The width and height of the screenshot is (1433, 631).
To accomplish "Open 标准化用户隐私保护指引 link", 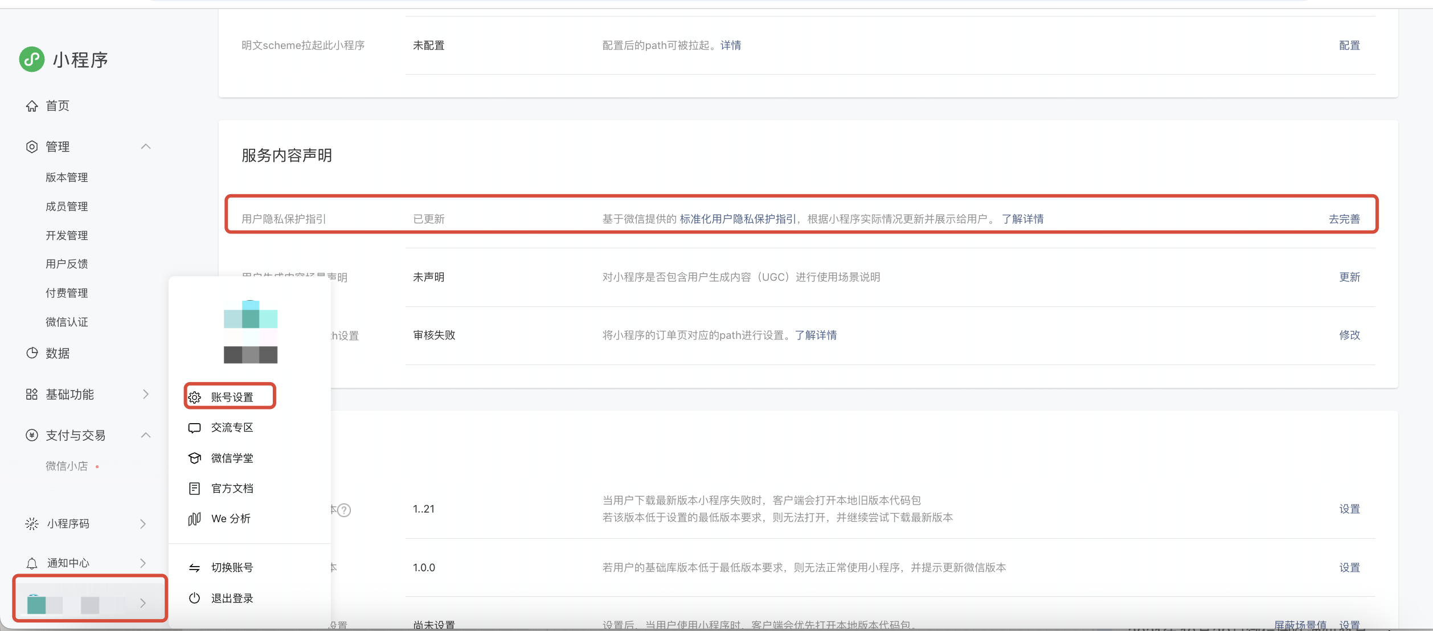I will [738, 219].
